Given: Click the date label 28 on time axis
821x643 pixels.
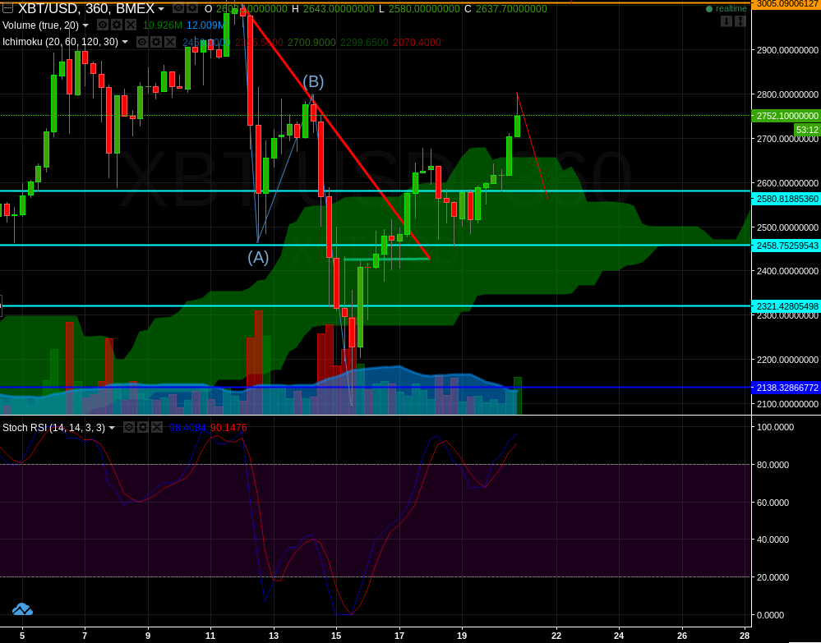Looking at the screenshot, I should (x=745, y=636).
